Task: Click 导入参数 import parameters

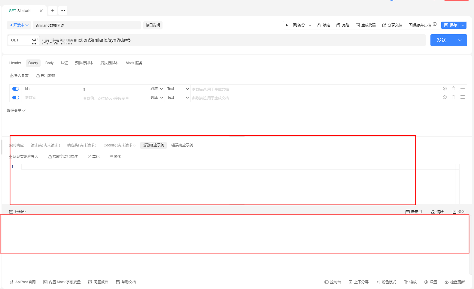Action: tap(19, 76)
